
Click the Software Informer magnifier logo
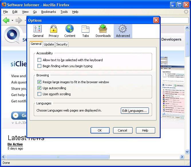[12, 35]
